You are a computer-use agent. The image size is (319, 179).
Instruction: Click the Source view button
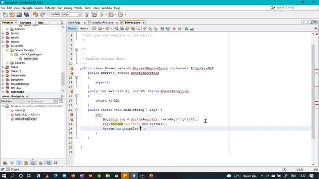tap(72, 29)
